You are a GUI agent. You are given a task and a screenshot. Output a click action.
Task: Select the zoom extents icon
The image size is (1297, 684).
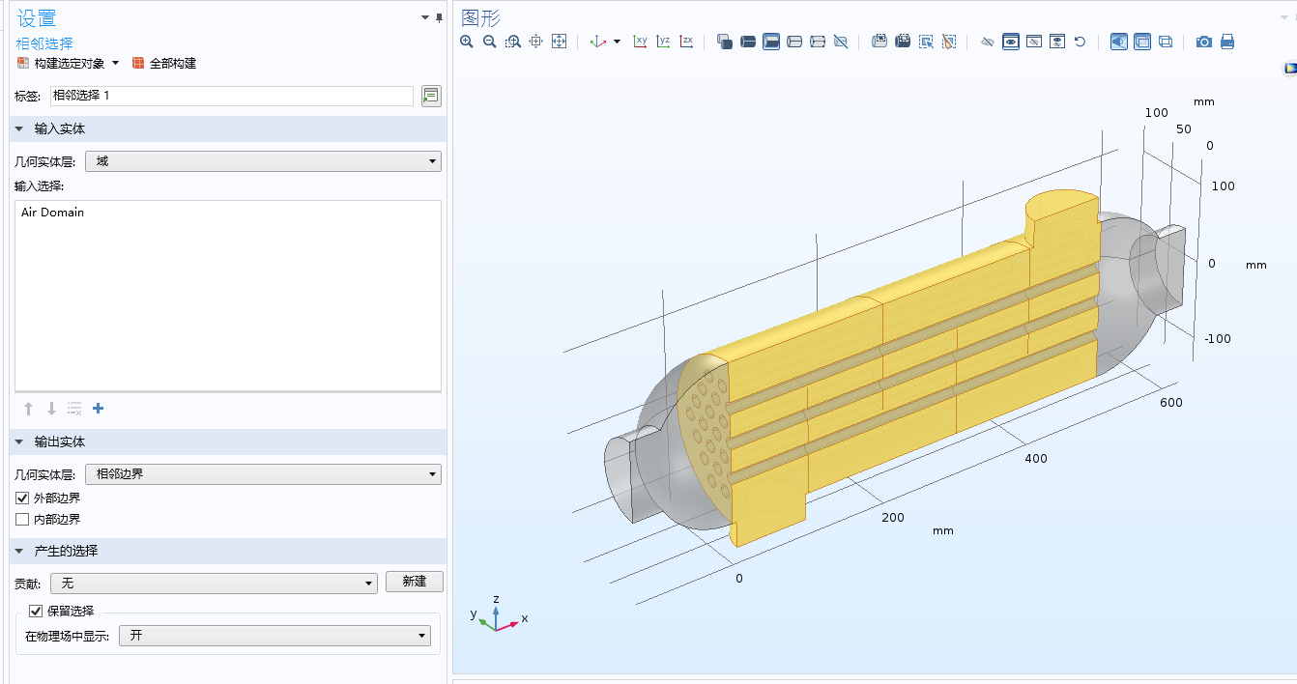point(559,42)
